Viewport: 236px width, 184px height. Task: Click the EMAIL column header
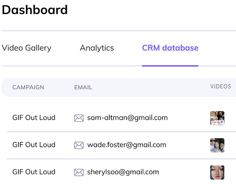pos(83,87)
